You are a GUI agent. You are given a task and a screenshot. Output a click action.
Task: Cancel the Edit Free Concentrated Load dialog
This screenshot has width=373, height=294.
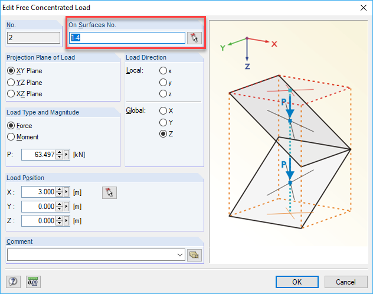click(346, 282)
